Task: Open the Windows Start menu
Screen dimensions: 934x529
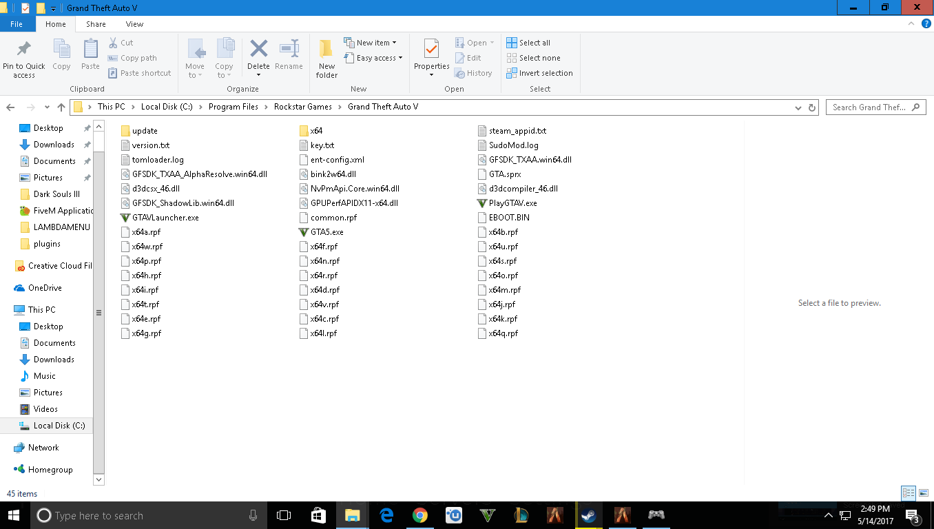Action: (x=14, y=515)
